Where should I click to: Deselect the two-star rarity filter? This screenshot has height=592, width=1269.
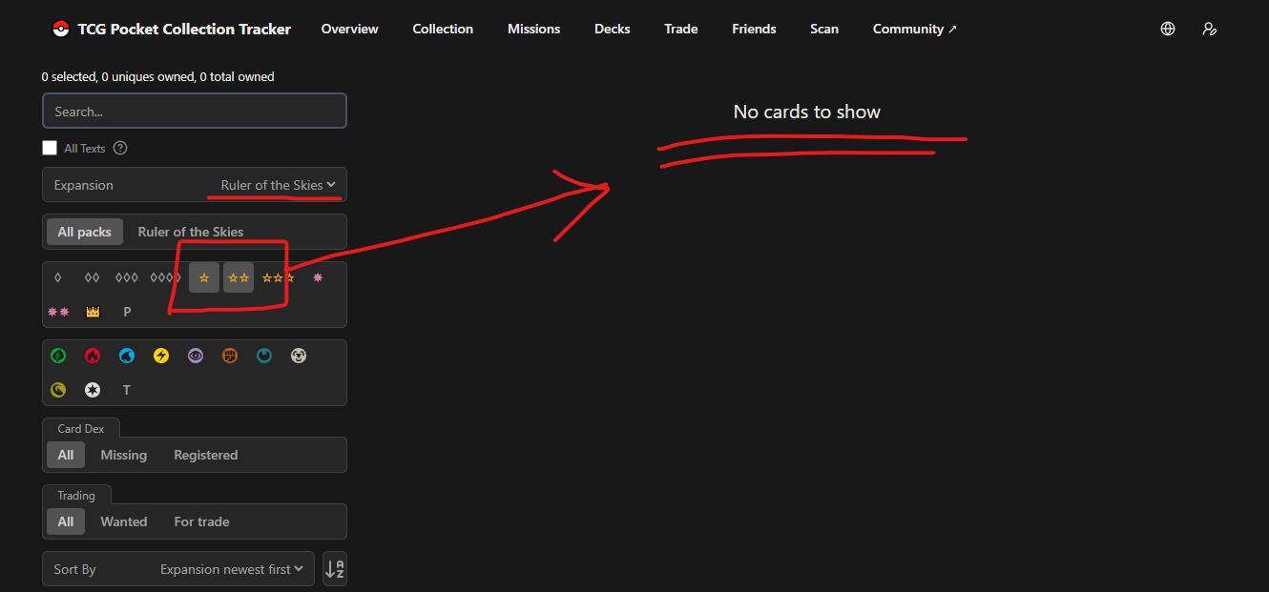point(239,277)
